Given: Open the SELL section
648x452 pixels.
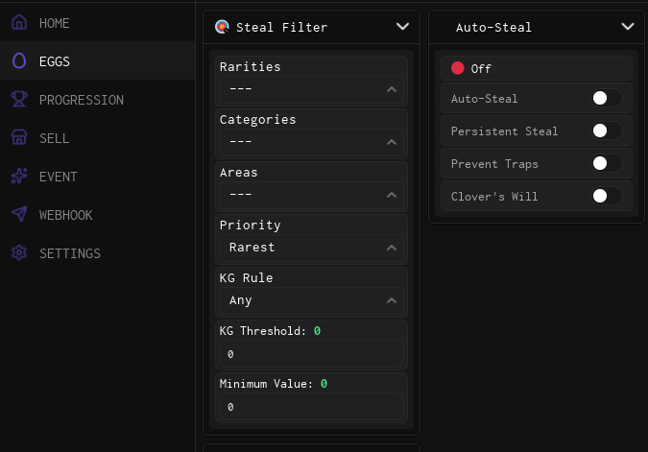Looking at the screenshot, I should tap(98, 137).
